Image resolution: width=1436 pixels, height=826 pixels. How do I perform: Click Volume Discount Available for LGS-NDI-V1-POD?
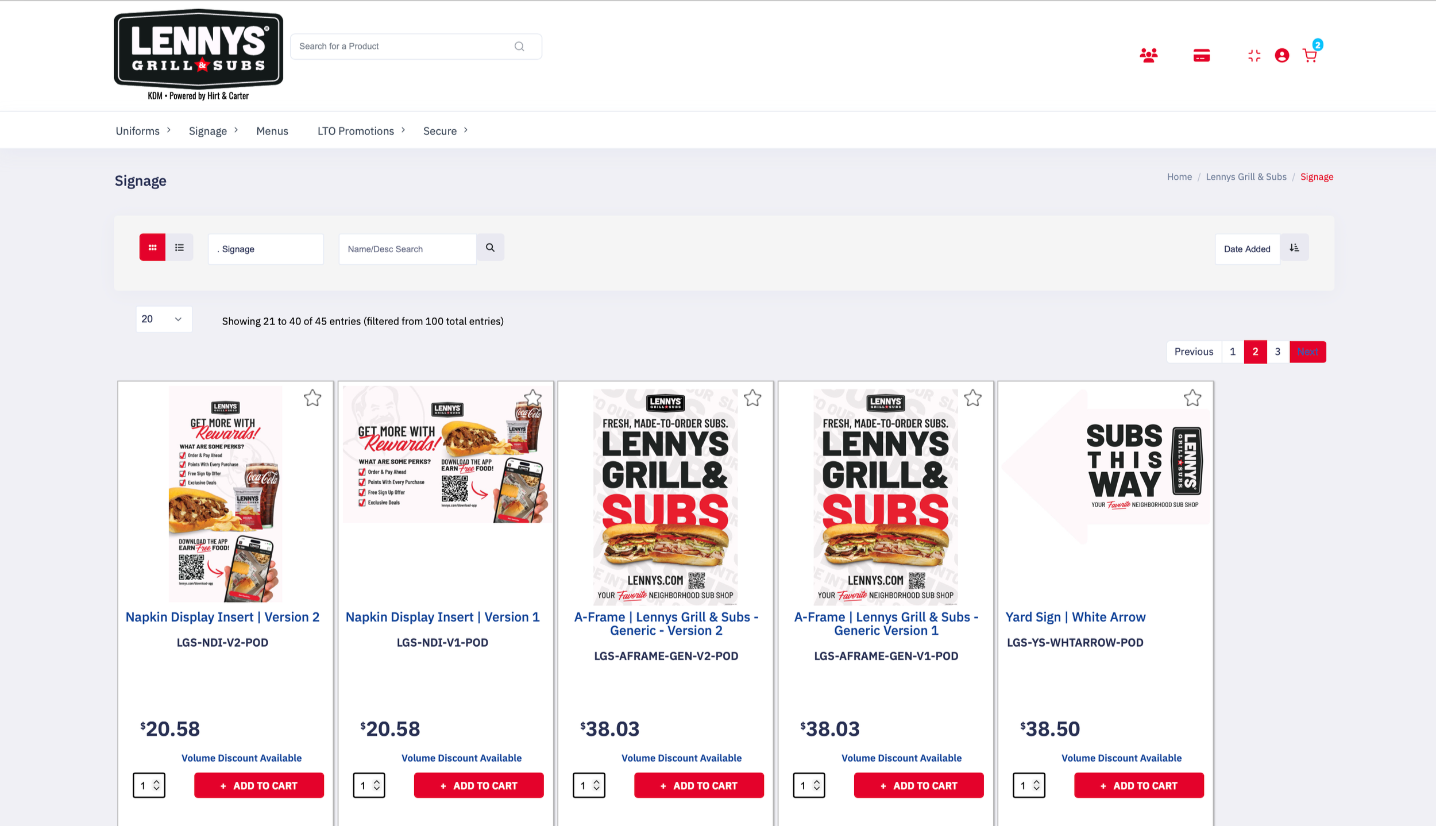pos(461,758)
